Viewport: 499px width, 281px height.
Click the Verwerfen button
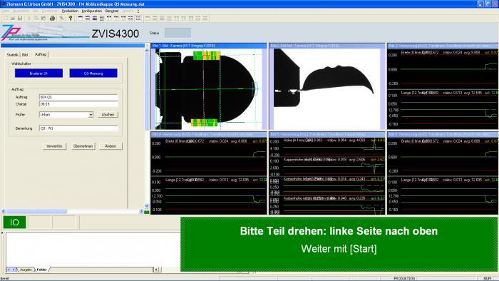[54, 146]
